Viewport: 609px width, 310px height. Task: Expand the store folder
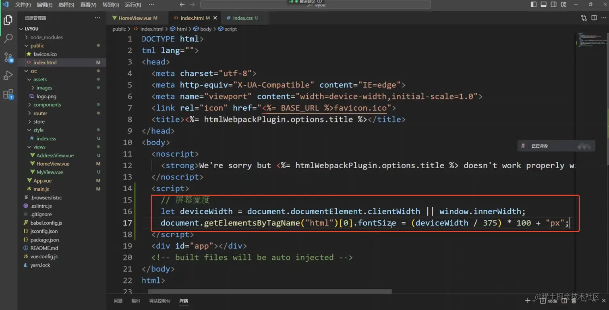[x=62, y=122]
